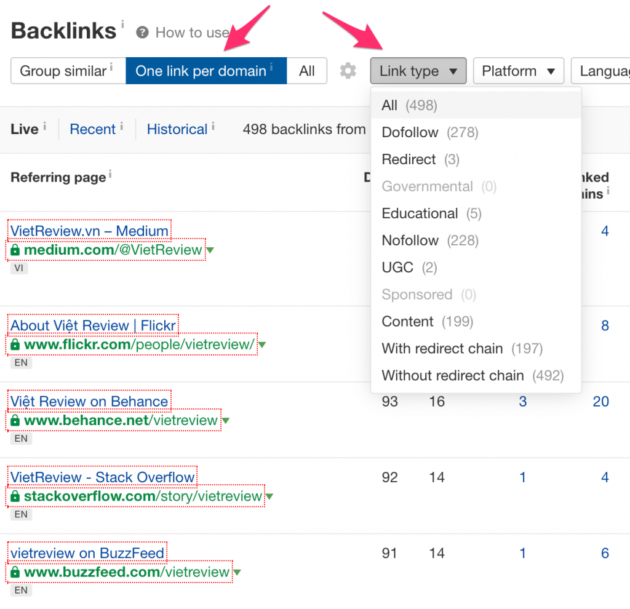Open medium.com/@VietReview URL link
630x609 pixels.
point(113,250)
